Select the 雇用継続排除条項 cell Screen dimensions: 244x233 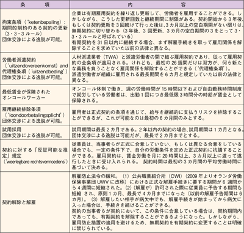[35, 115]
